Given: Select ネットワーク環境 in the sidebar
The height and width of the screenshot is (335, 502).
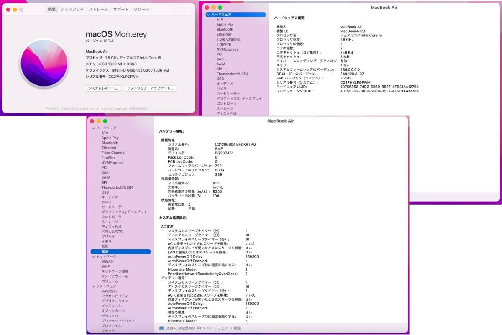Looking at the screenshot, I should coord(115,271).
